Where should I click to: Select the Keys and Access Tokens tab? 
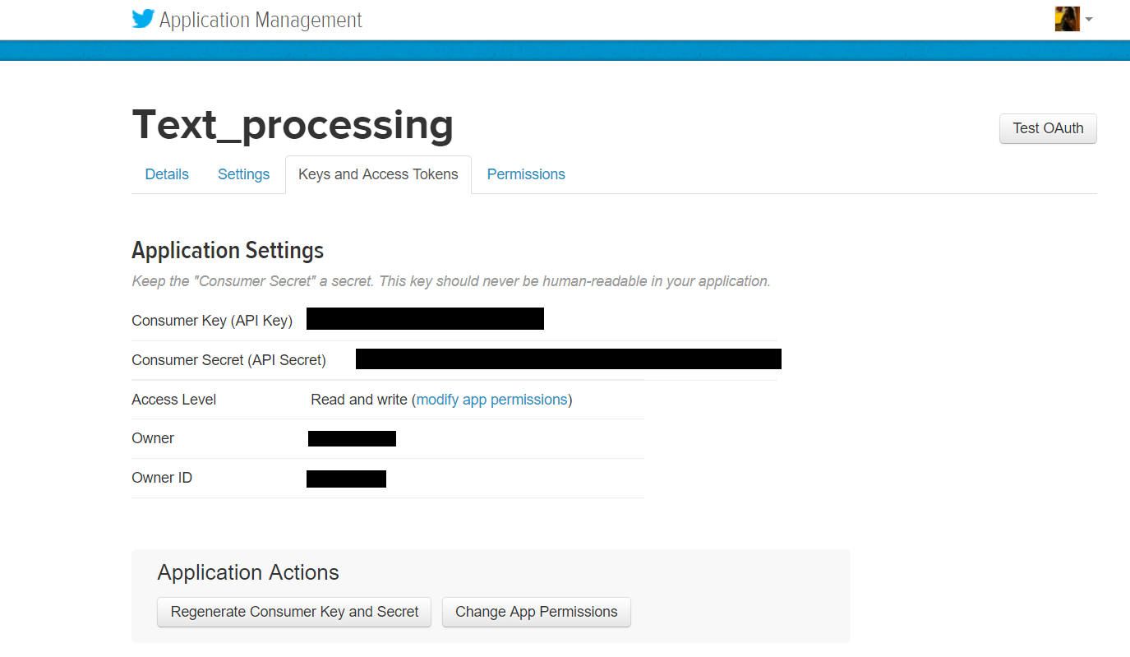tap(378, 174)
